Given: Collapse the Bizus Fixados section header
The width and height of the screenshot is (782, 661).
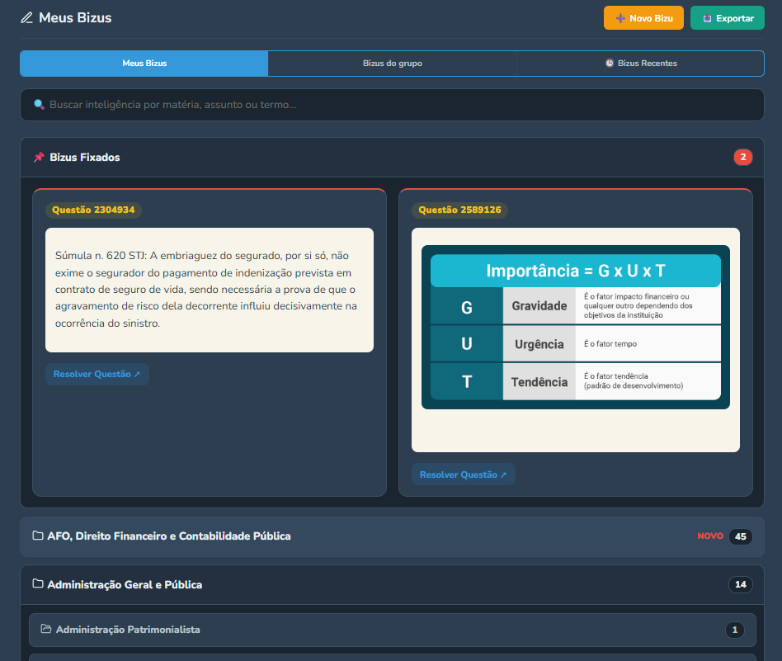Looking at the screenshot, I should click(x=392, y=157).
